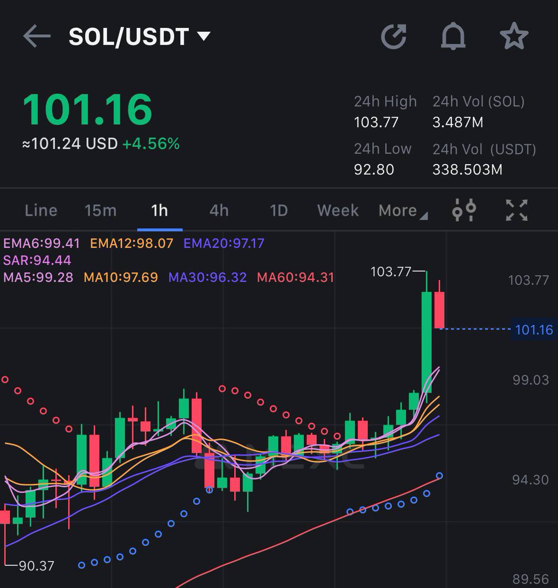
Task: Click the SAR:94.44 indicator label
Action: (37, 260)
